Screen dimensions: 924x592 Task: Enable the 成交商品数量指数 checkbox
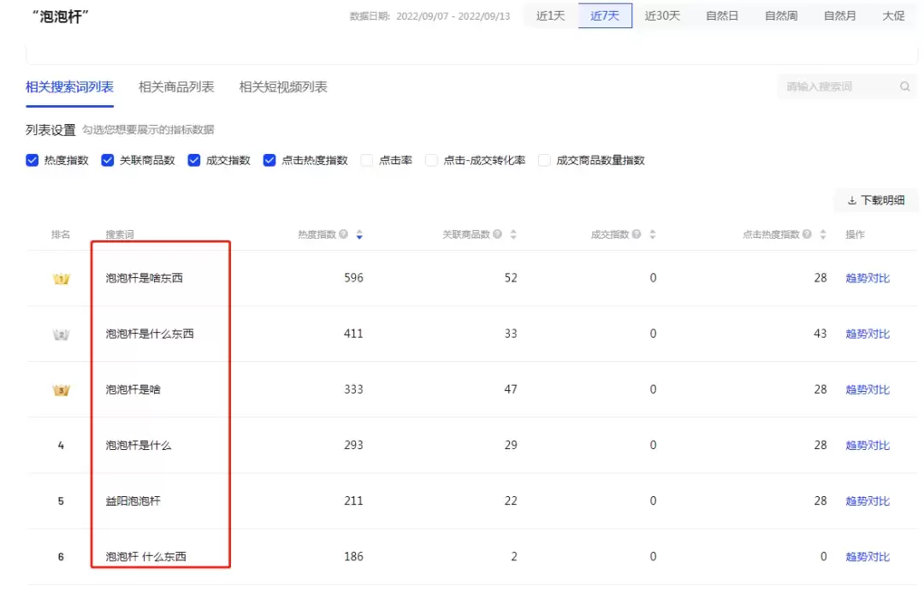[x=544, y=160]
